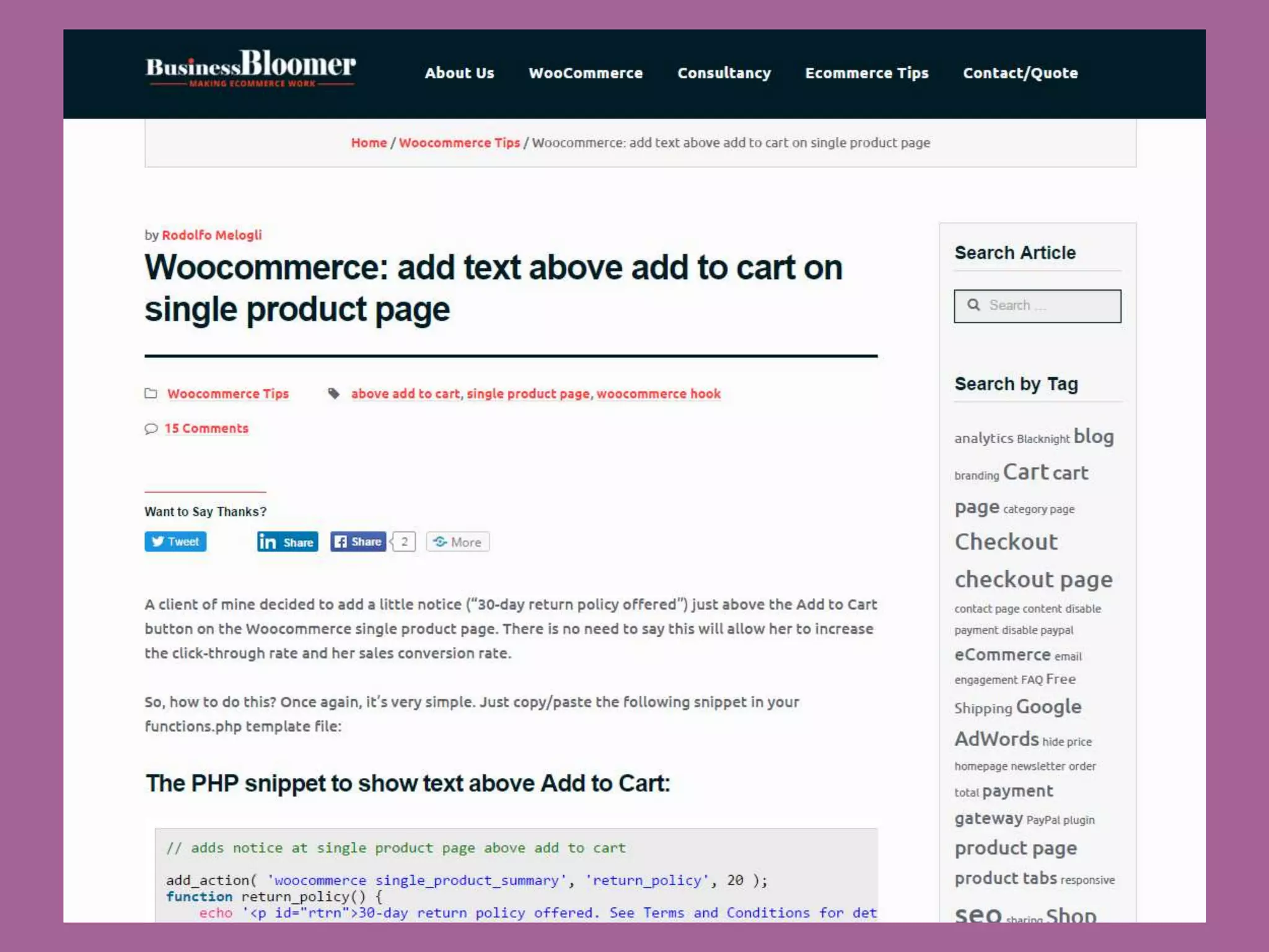Image resolution: width=1269 pixels, height=952 pixels.
Task: Select the 'hide price' tag
Action: [x=1067, y=741]
